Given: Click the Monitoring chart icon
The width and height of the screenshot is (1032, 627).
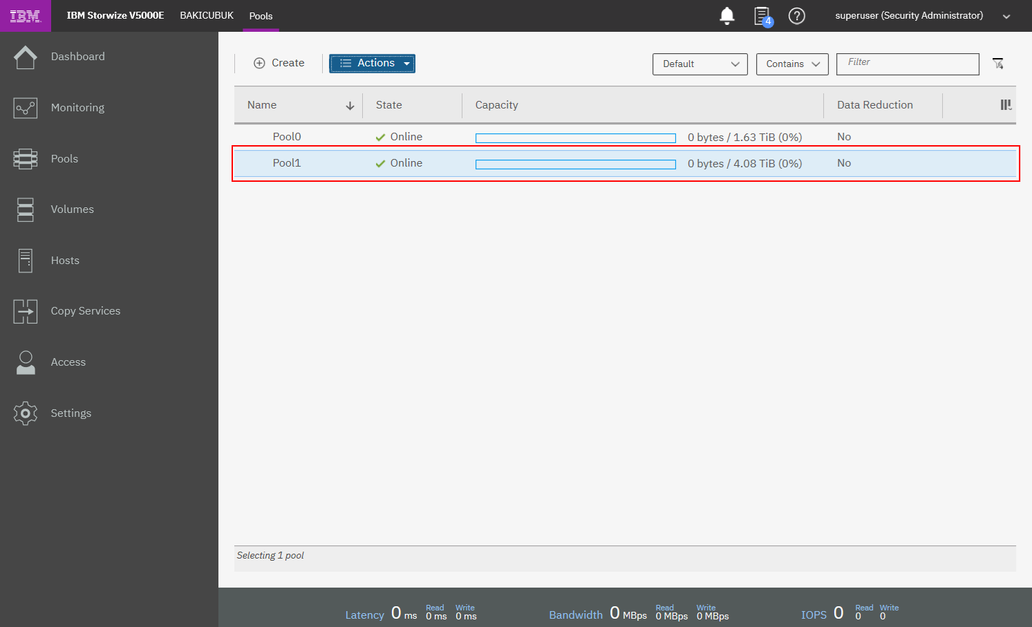Looking at the screenshot, I should click(26, 108).
